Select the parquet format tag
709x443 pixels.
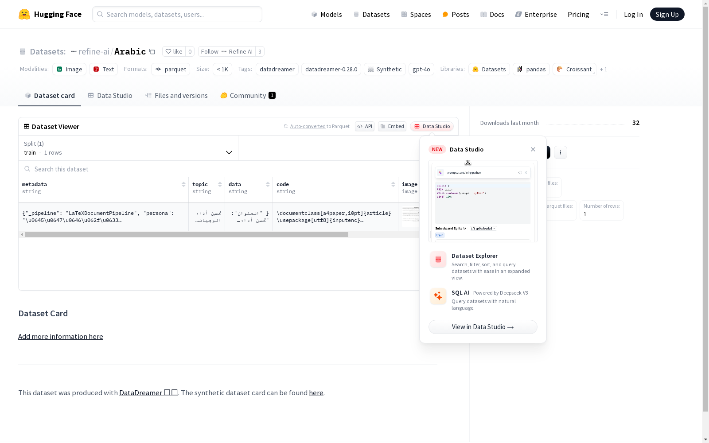tap(171, 69)
